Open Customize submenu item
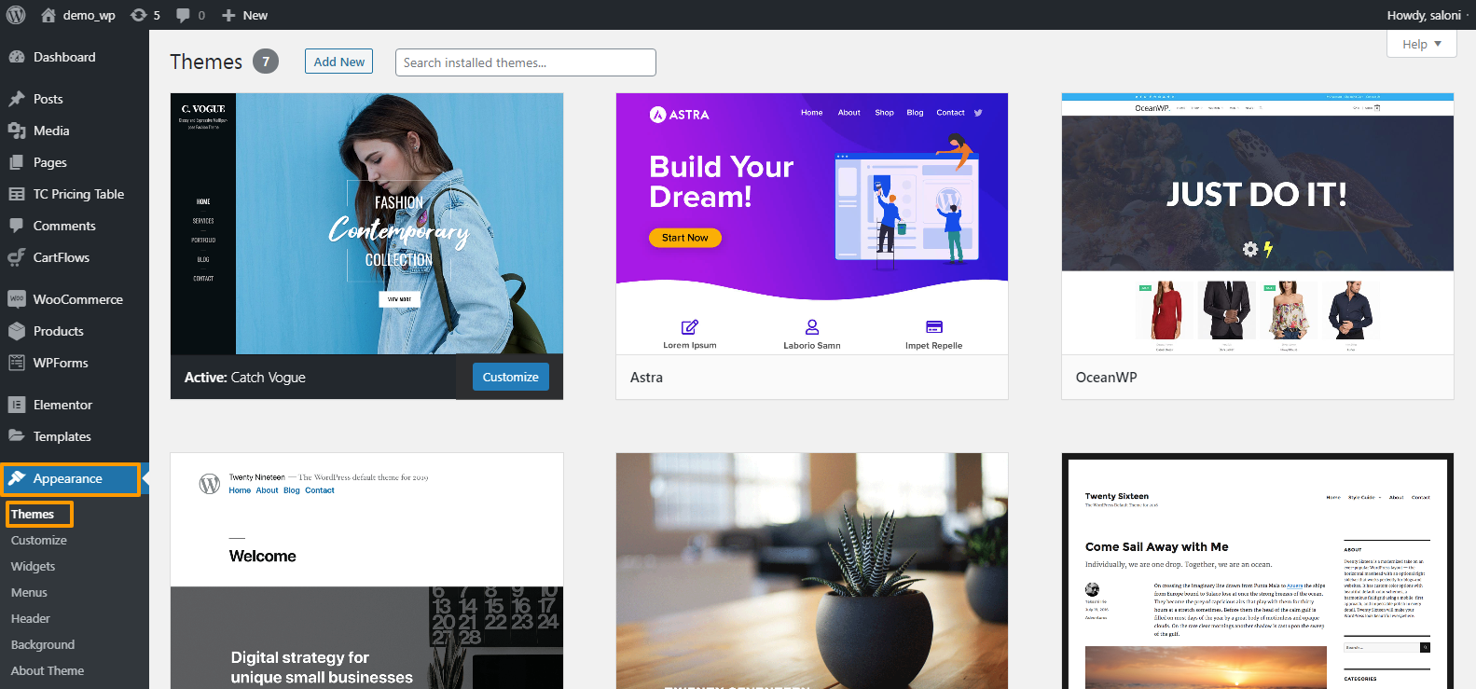 point(39,540)
